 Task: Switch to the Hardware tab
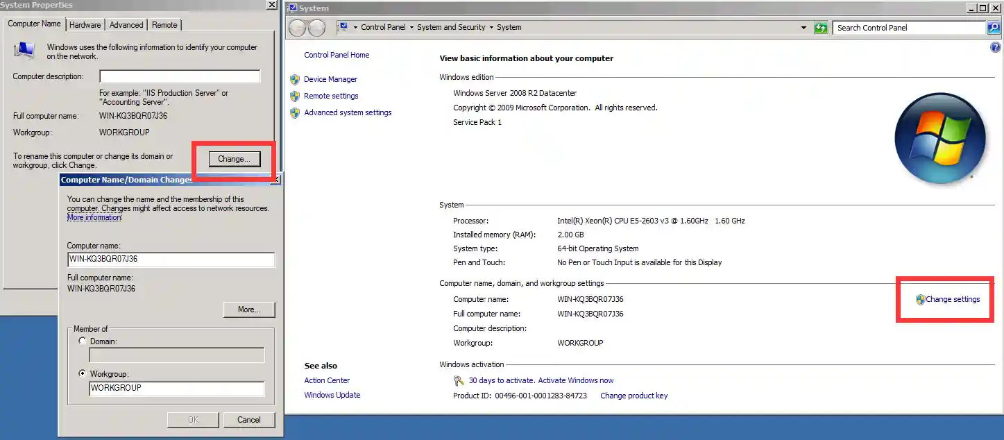85,25
